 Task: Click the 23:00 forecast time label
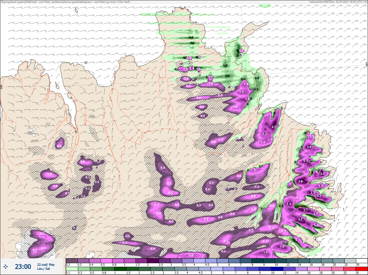pos(23,267)
